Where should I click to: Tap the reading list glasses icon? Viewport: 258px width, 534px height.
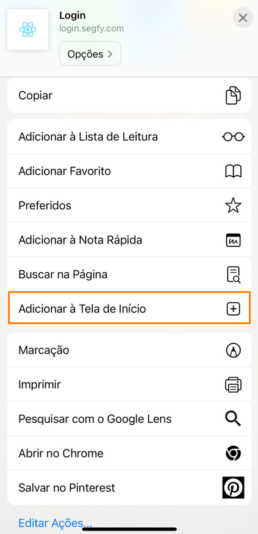[x=233, y=137]
